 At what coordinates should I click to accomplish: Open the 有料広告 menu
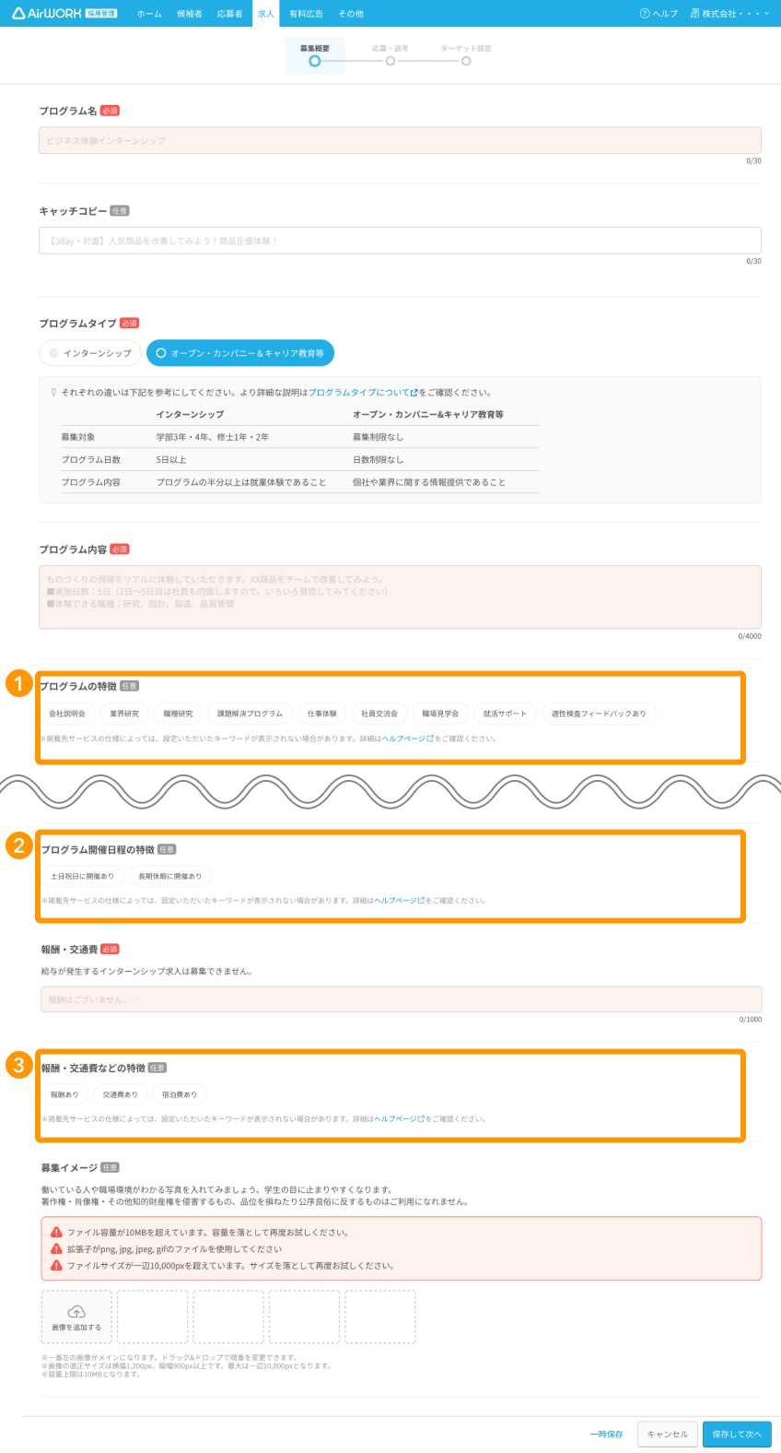tap(306, 14)
